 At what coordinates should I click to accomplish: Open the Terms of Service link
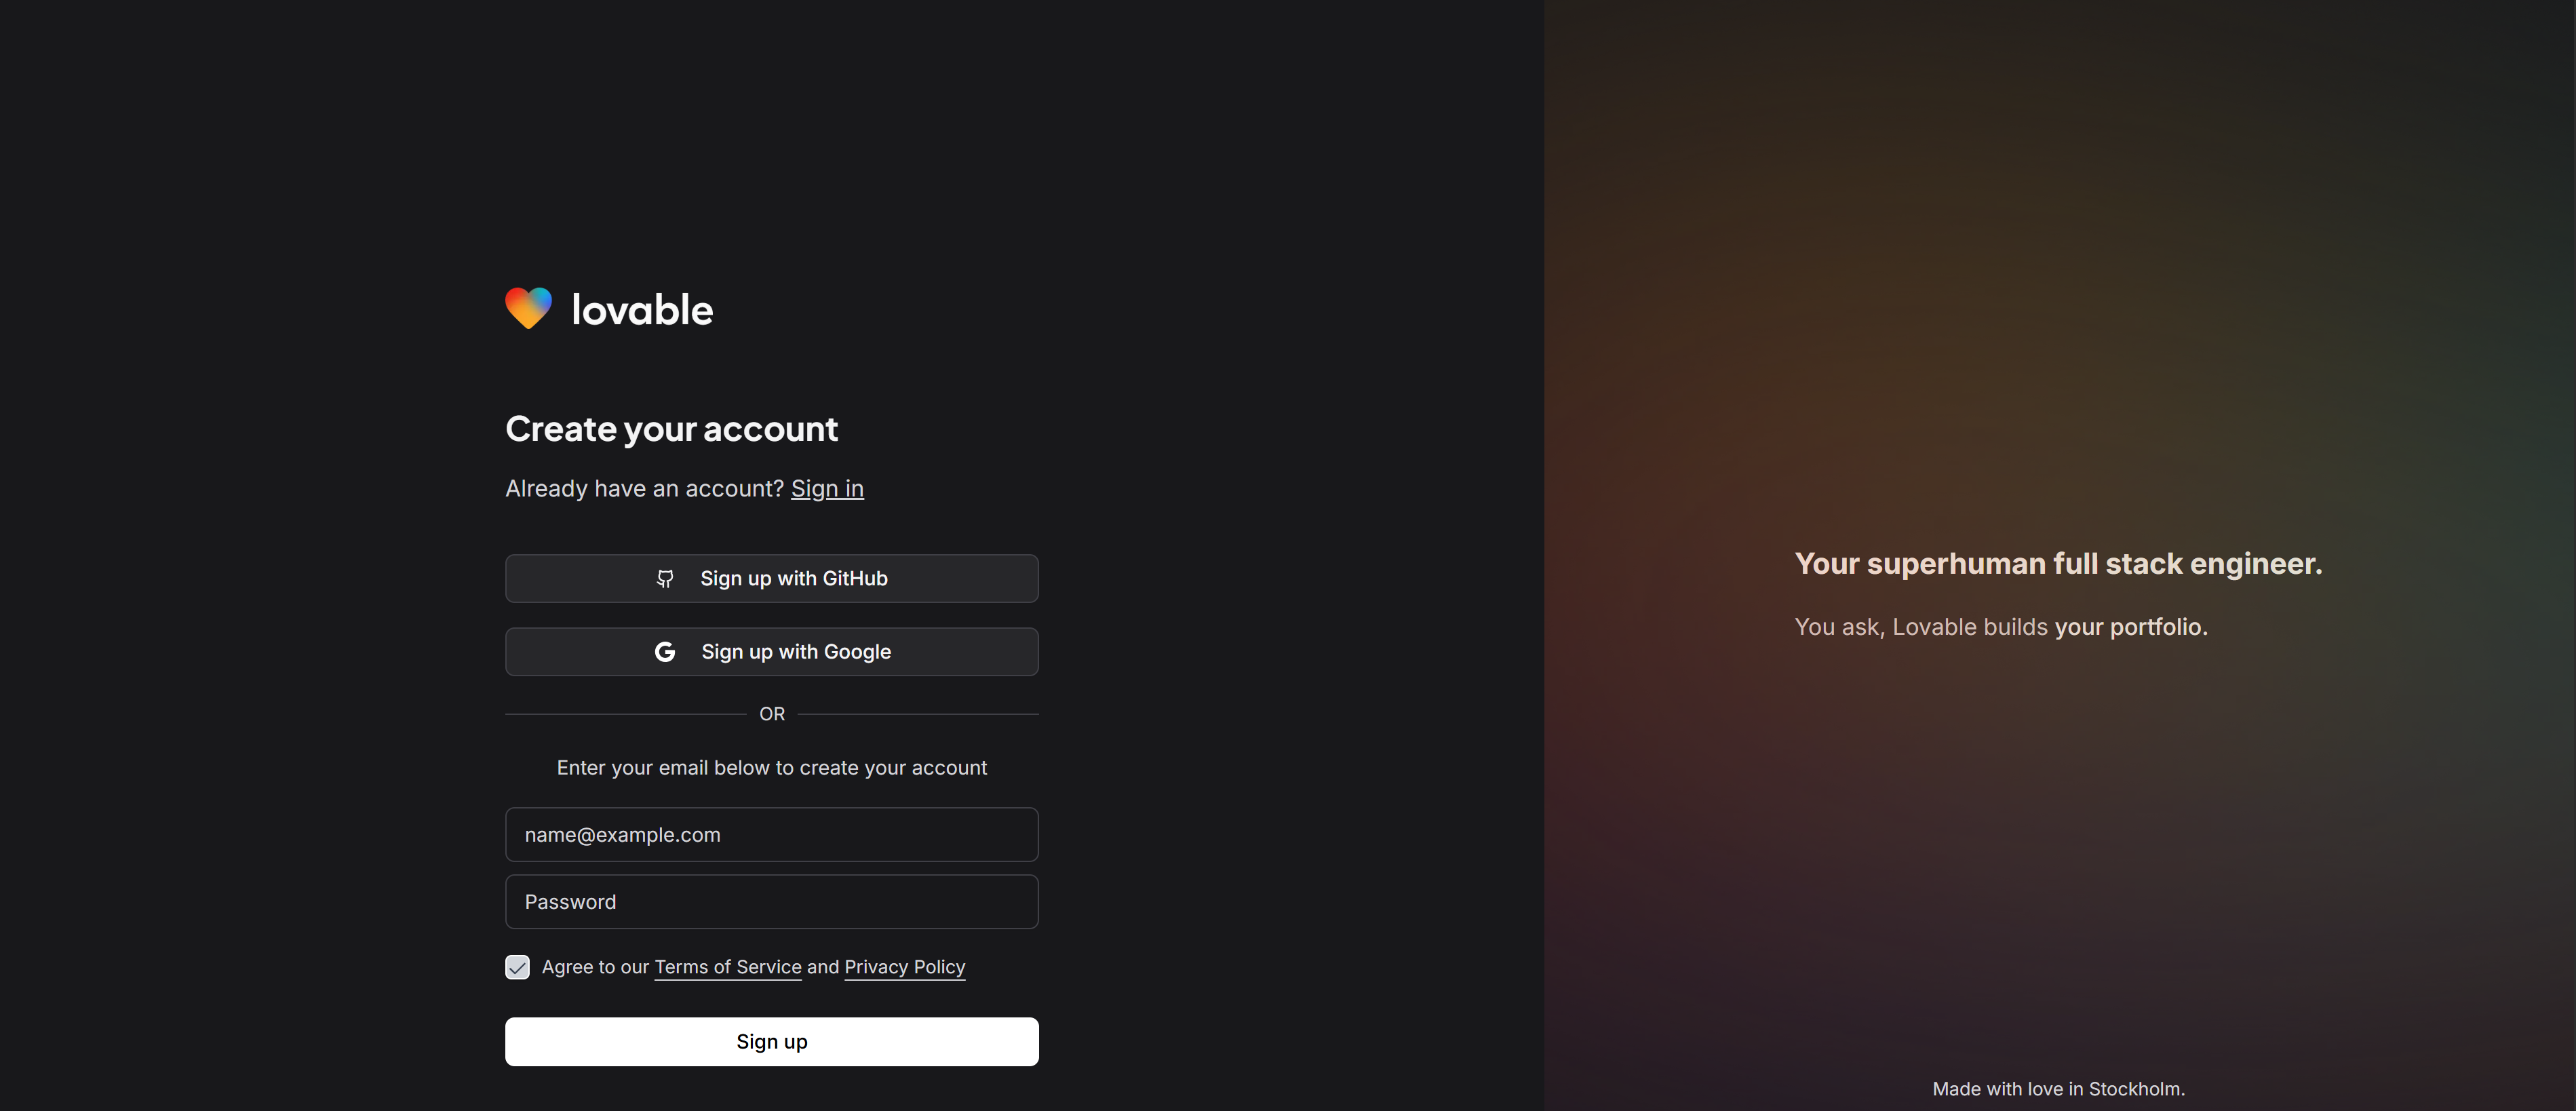click(727, 967)
